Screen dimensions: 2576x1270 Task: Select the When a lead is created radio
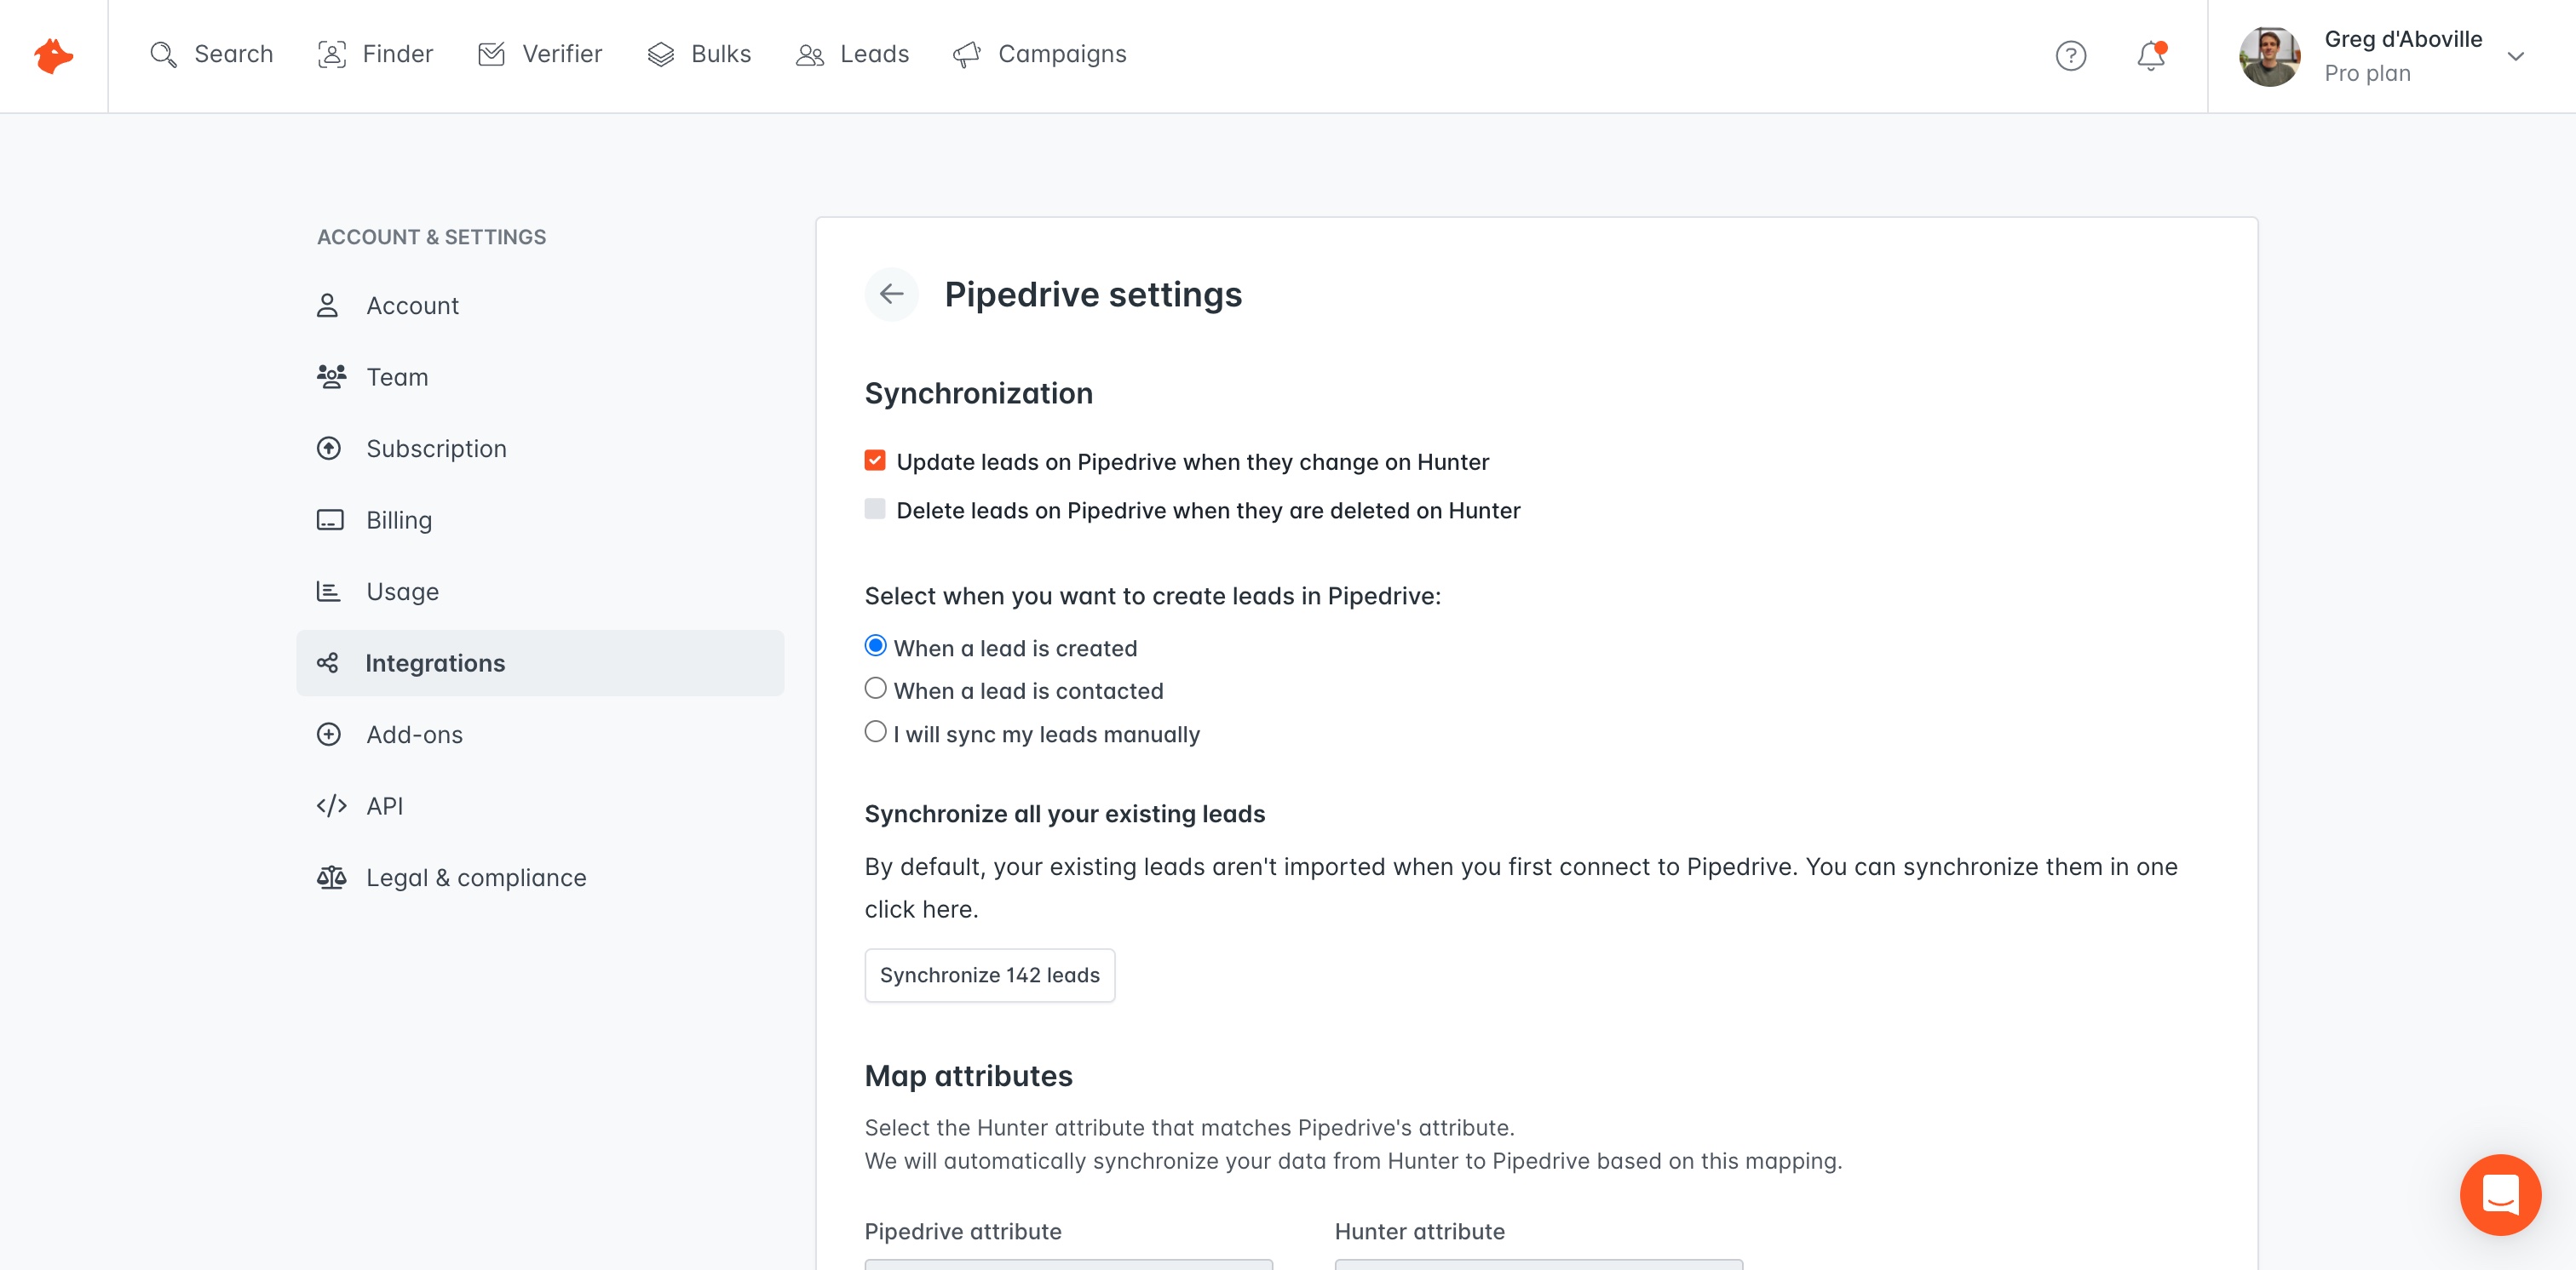click(x=875, y=645)
